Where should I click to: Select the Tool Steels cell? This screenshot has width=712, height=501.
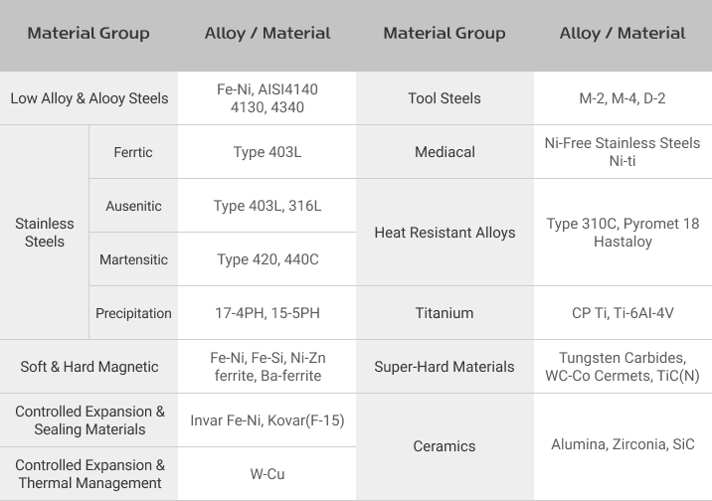(445, 98)
